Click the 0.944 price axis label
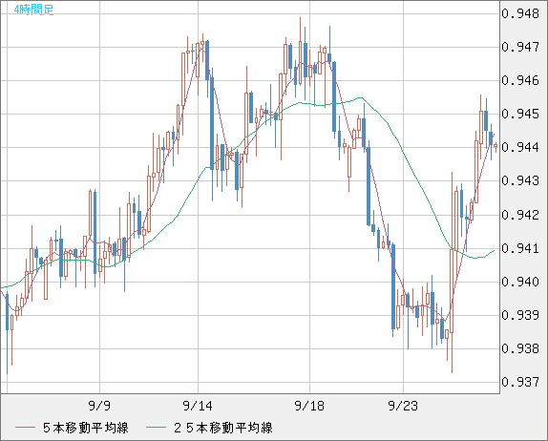Viewport: 548px width, 441px height. point(520,147)
